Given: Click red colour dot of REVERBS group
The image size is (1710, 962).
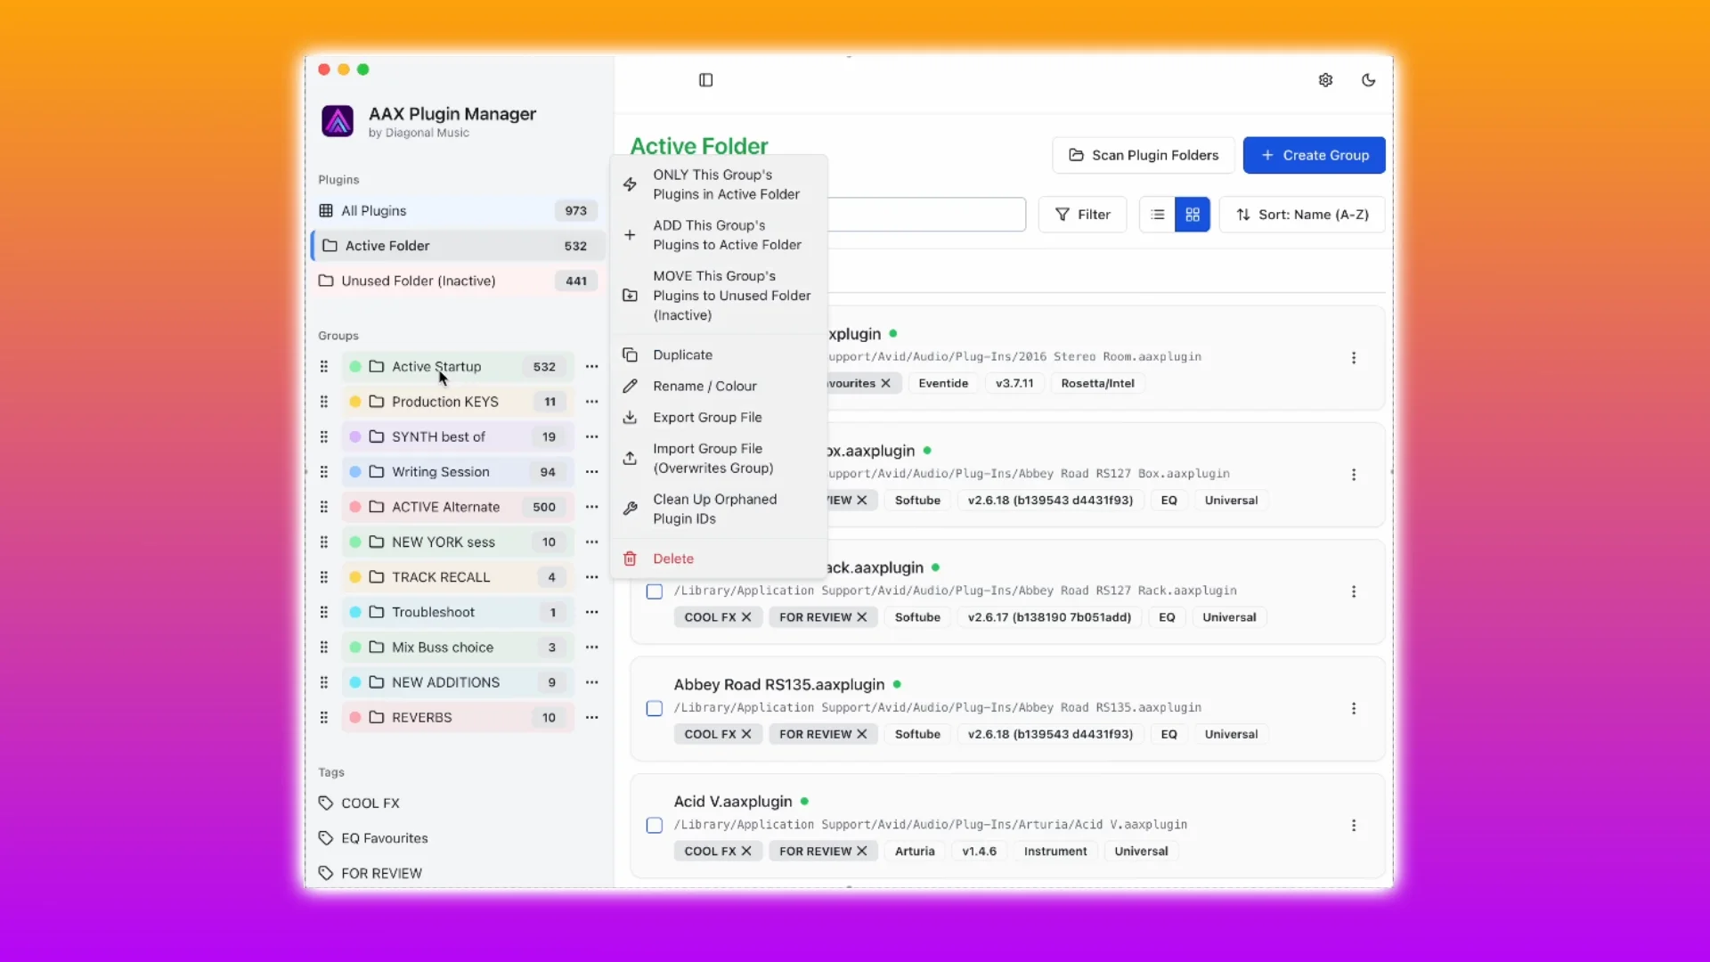Looking at the screenshot, I should (354, 717).
